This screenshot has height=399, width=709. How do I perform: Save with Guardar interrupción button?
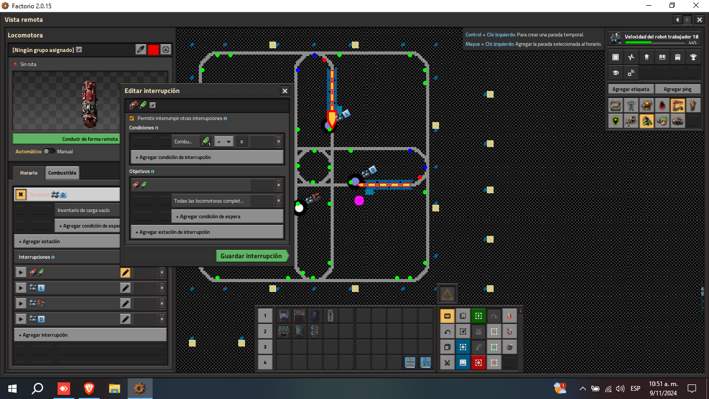coord(252,256)
